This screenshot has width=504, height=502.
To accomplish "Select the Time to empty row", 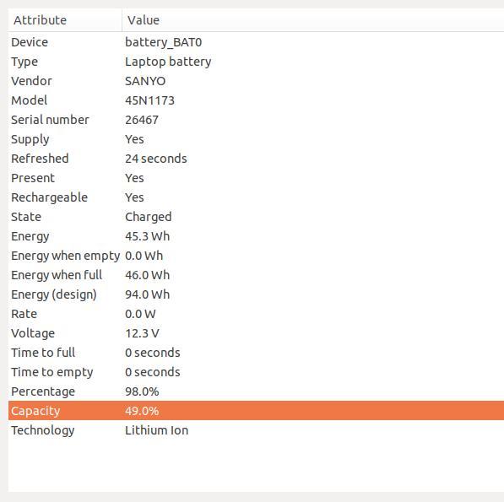I will pos(256,371).
